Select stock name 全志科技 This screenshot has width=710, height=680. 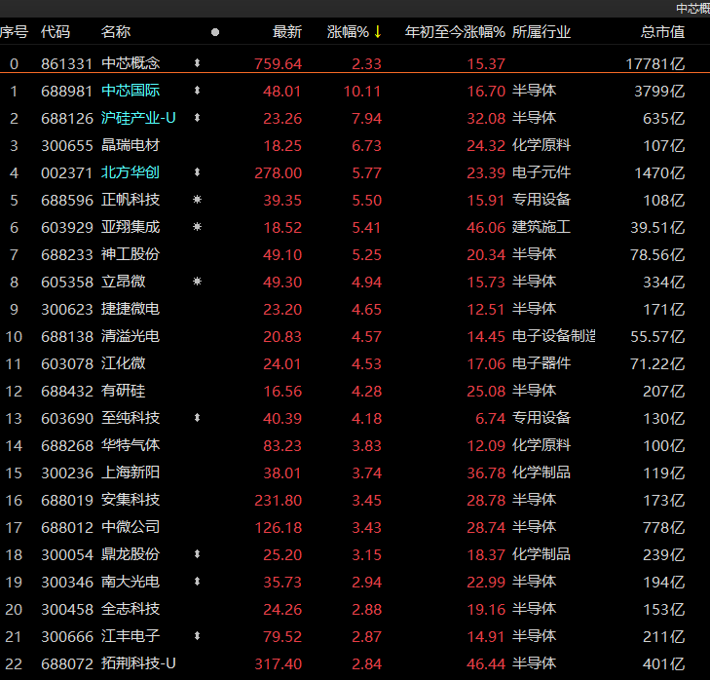point(131,609)
